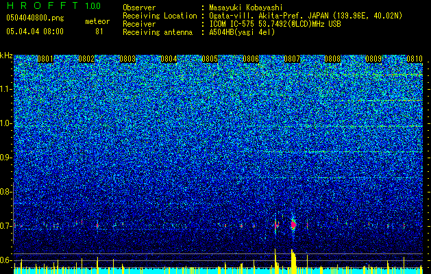
Task: Click the 0810 time marker
Action: coord(415,59)
